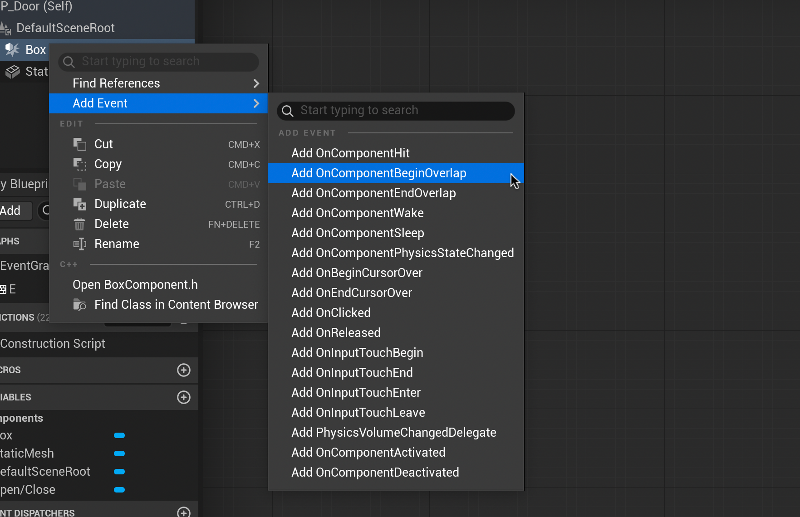800x517 pixels.
Task: Click the blue pill next to DefaultSceneRoot variable
Action: (x=119, y=472)
